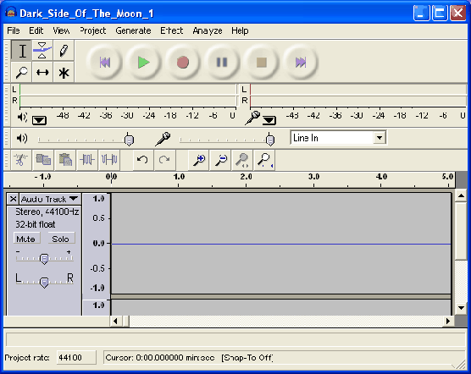
Task: Click the Project rate 44100 field
Action: pyautogui.click(x=76, y=358)
